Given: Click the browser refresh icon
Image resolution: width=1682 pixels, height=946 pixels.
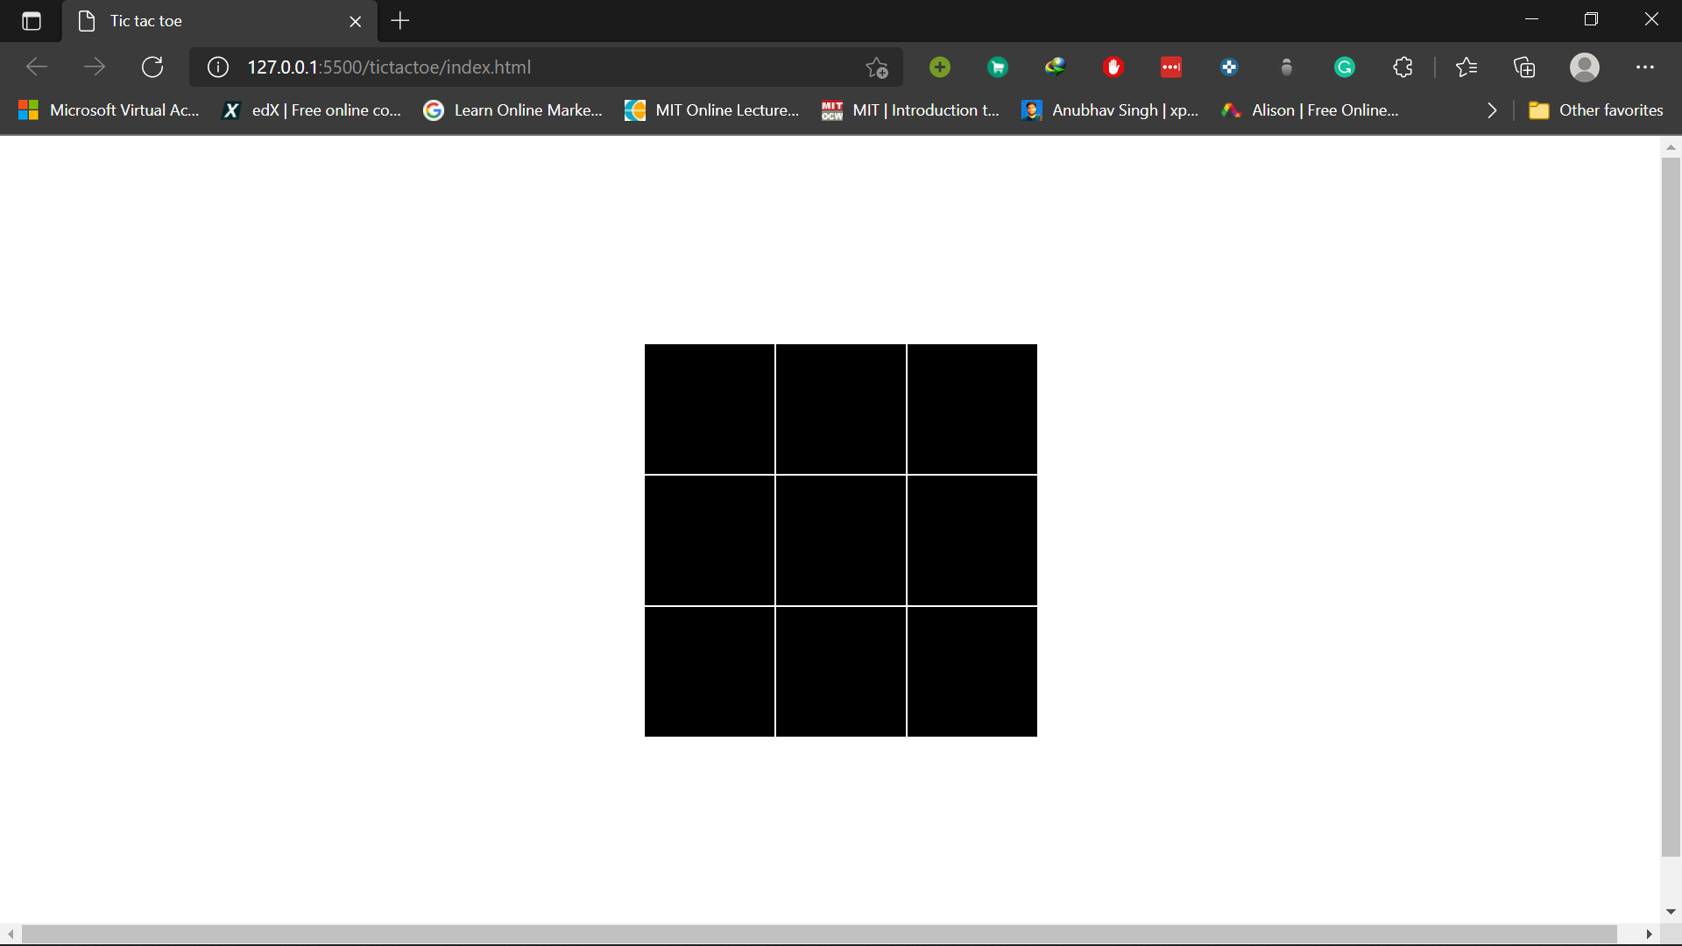Looking at the screenshot, I should 152,67.
